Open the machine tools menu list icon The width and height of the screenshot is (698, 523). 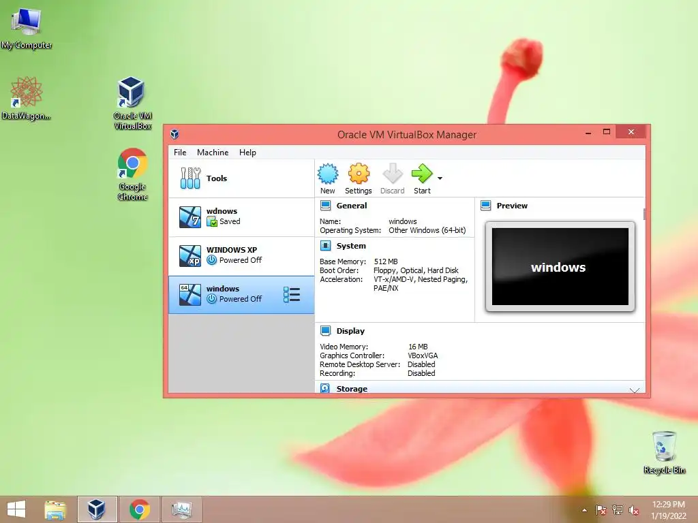click(292, 295)
